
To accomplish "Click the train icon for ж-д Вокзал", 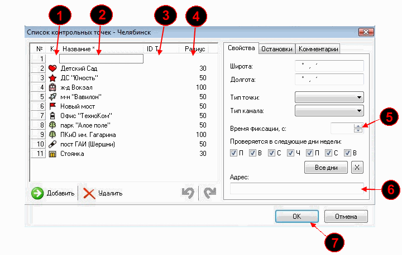I will pos(53,87).
